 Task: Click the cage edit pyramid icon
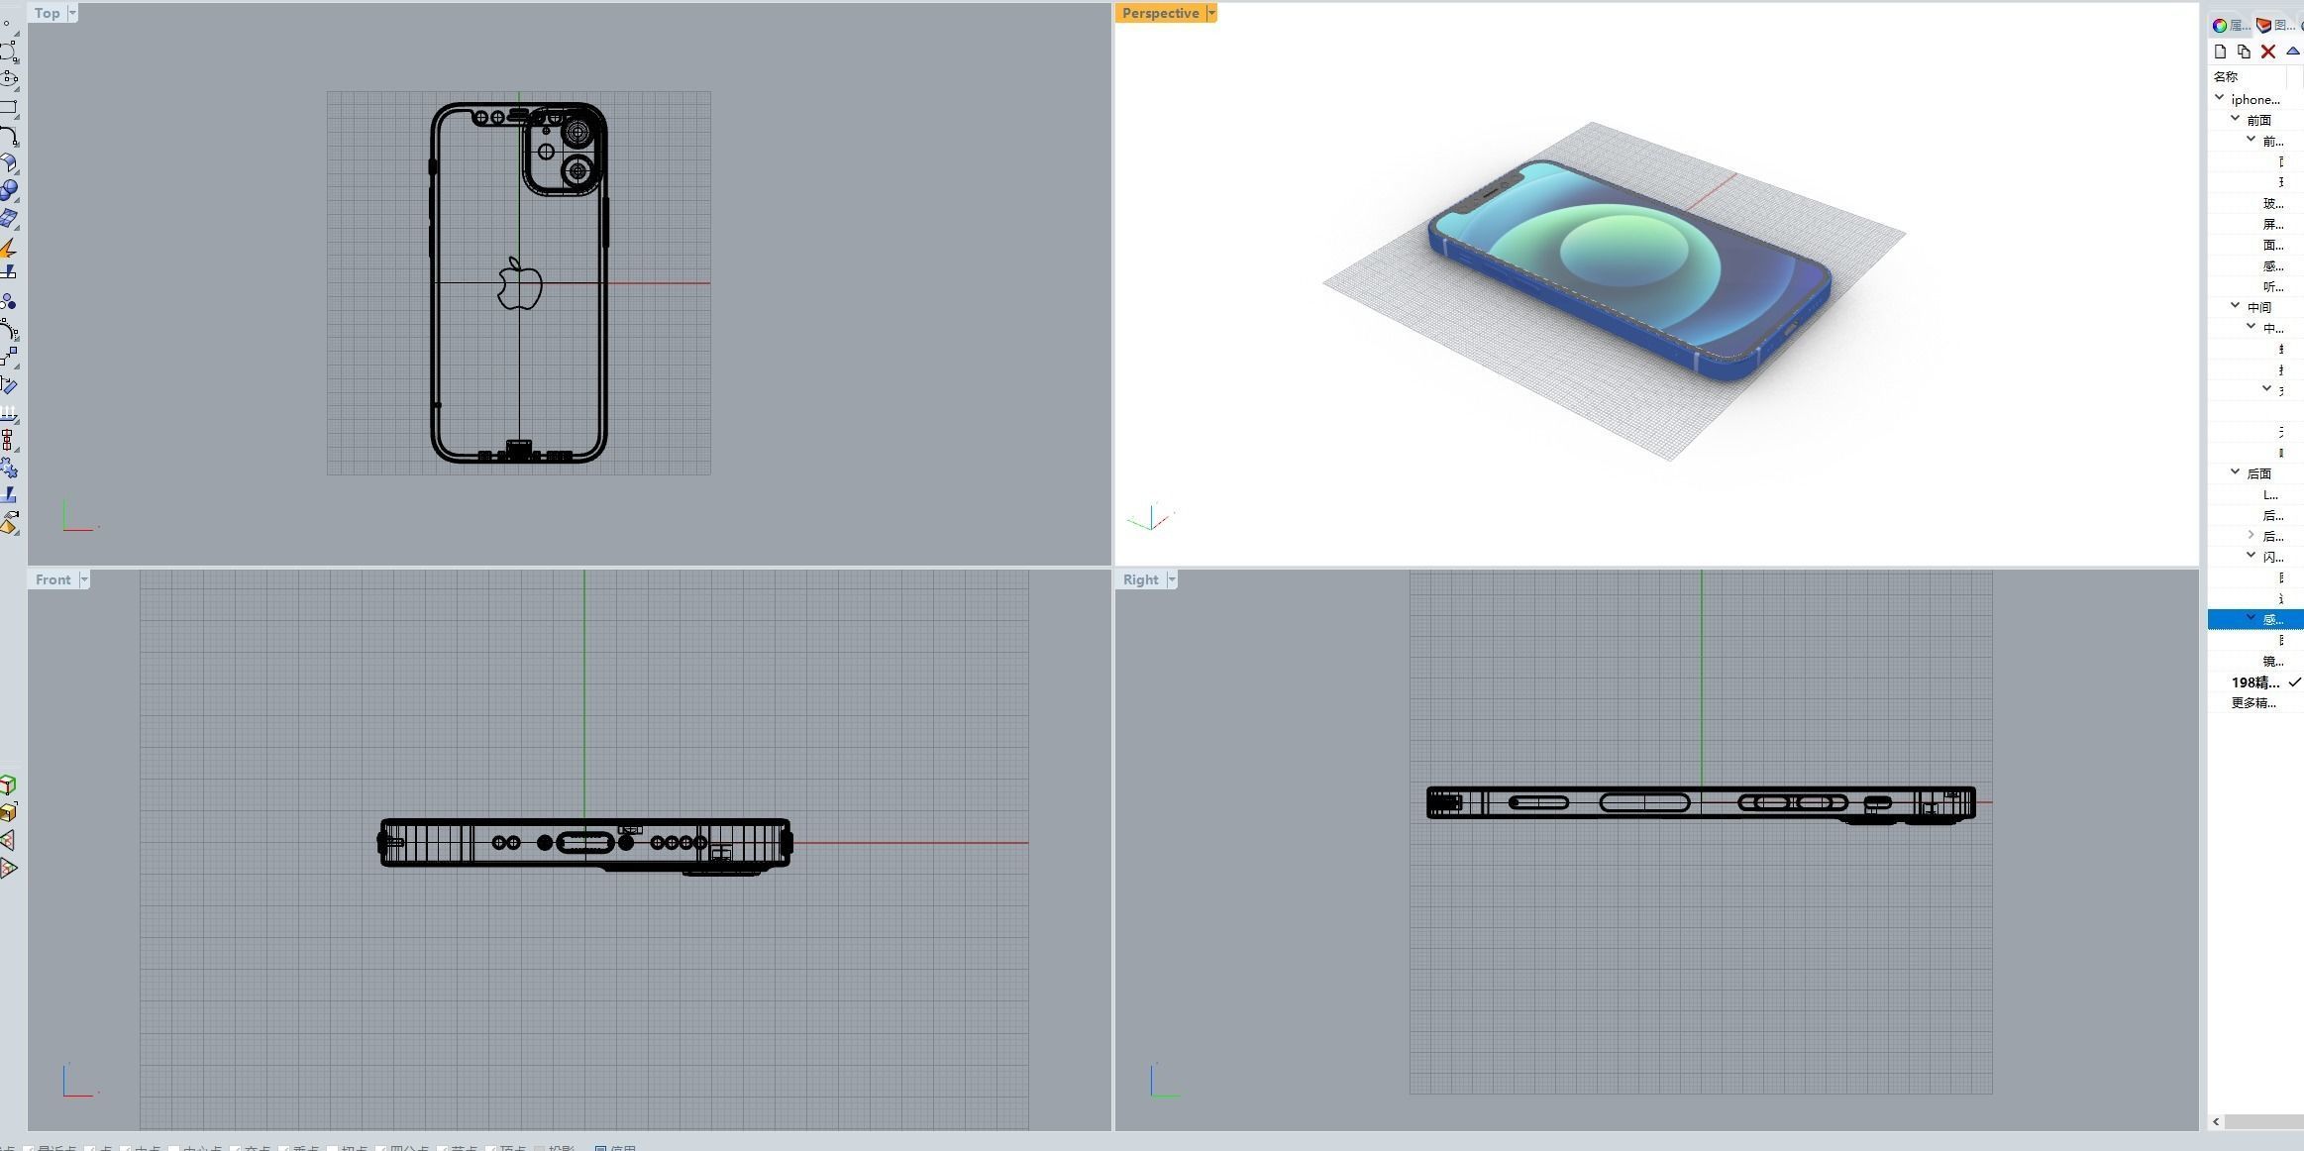pyautogui.click(x=8, y=522)
